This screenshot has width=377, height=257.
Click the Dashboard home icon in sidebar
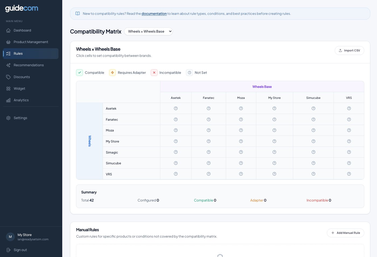coord(8,30)
